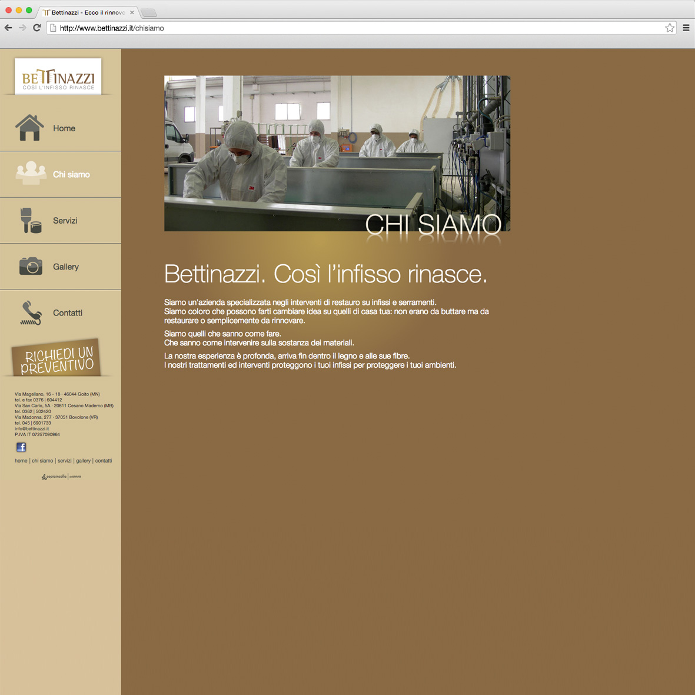This screenshot has height=695, width=695.
Task: Open Home via the house icon
Action: (29, 128)
